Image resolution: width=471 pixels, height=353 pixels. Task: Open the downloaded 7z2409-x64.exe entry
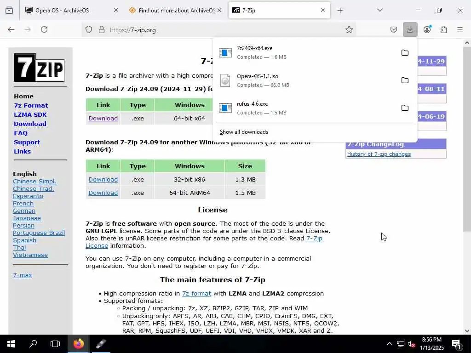(306, 52)
